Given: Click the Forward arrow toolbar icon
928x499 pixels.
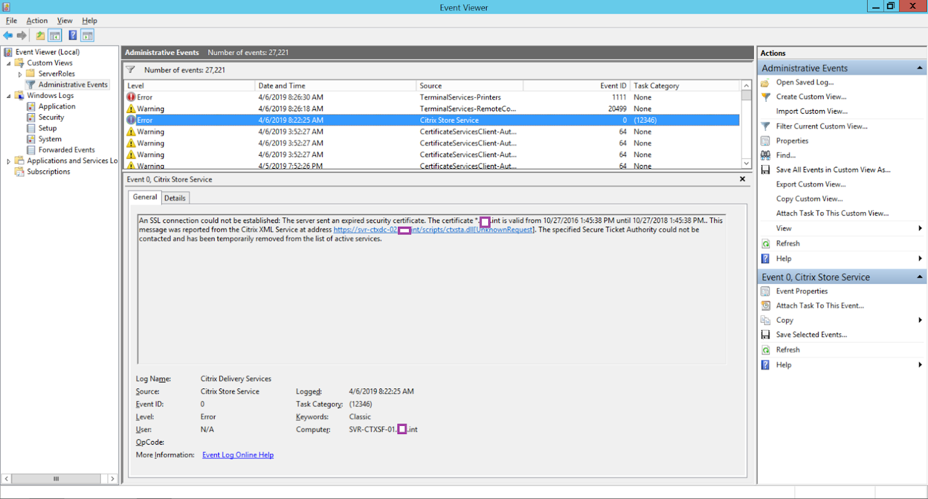Looking at the screenshot, I should pyautogui.click(x=22, y=36).
